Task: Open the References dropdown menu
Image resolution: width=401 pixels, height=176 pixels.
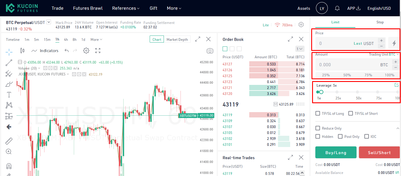Action: pos(126,8)
